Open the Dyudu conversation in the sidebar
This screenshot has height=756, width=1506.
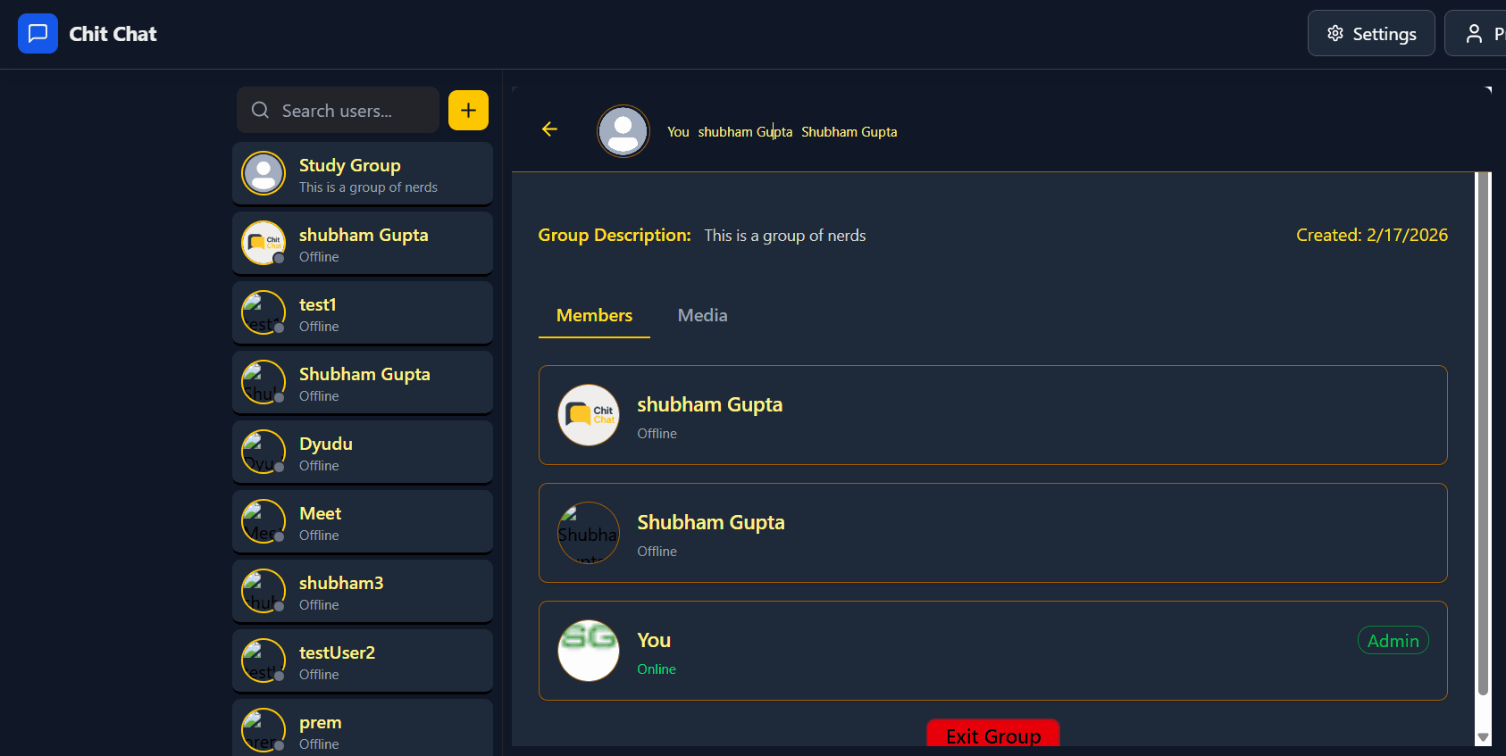click(363, 453)
